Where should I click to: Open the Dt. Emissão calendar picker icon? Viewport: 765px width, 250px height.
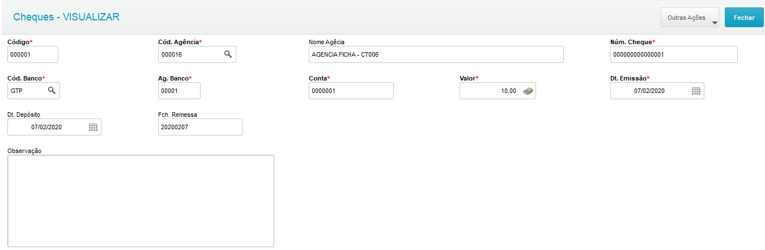(x=696, y=91)
